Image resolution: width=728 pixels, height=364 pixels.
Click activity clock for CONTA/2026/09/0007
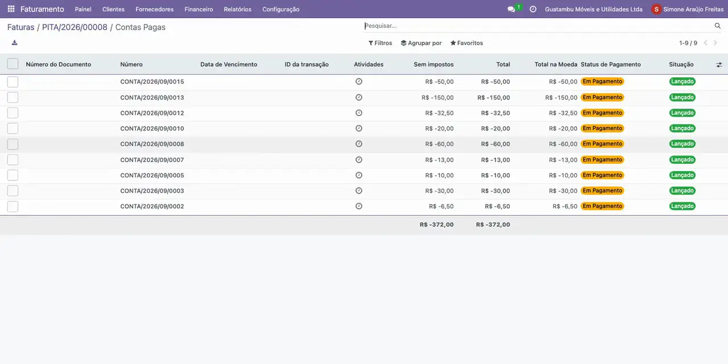click(x=359, y=159)
